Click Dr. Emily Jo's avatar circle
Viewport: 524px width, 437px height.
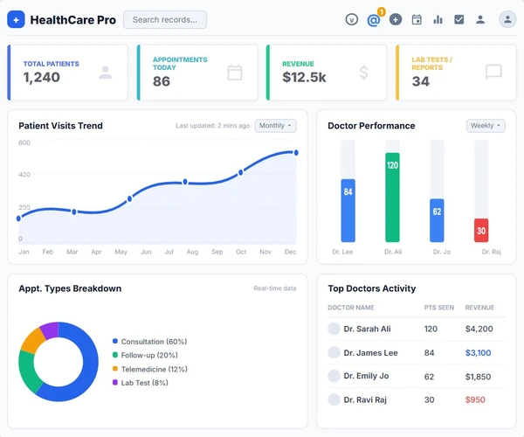pos(334,376)
